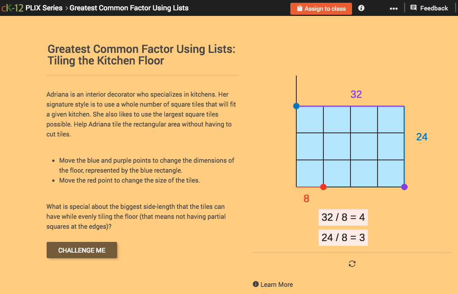
Task: Select the red tile-size point
Action: coord(323,187)
